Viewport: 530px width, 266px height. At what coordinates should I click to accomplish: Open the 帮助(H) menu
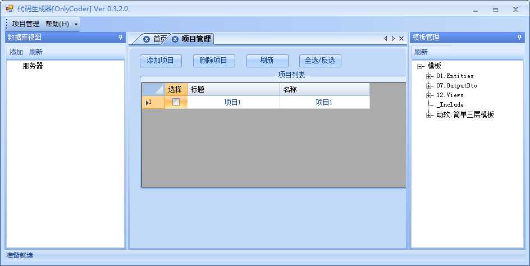(x=57, y=24)
